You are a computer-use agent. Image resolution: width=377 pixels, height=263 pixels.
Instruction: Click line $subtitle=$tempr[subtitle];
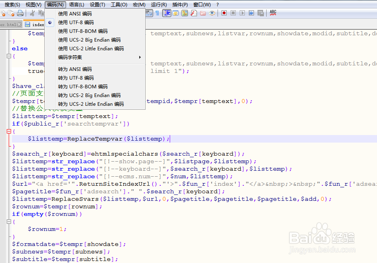65,259
